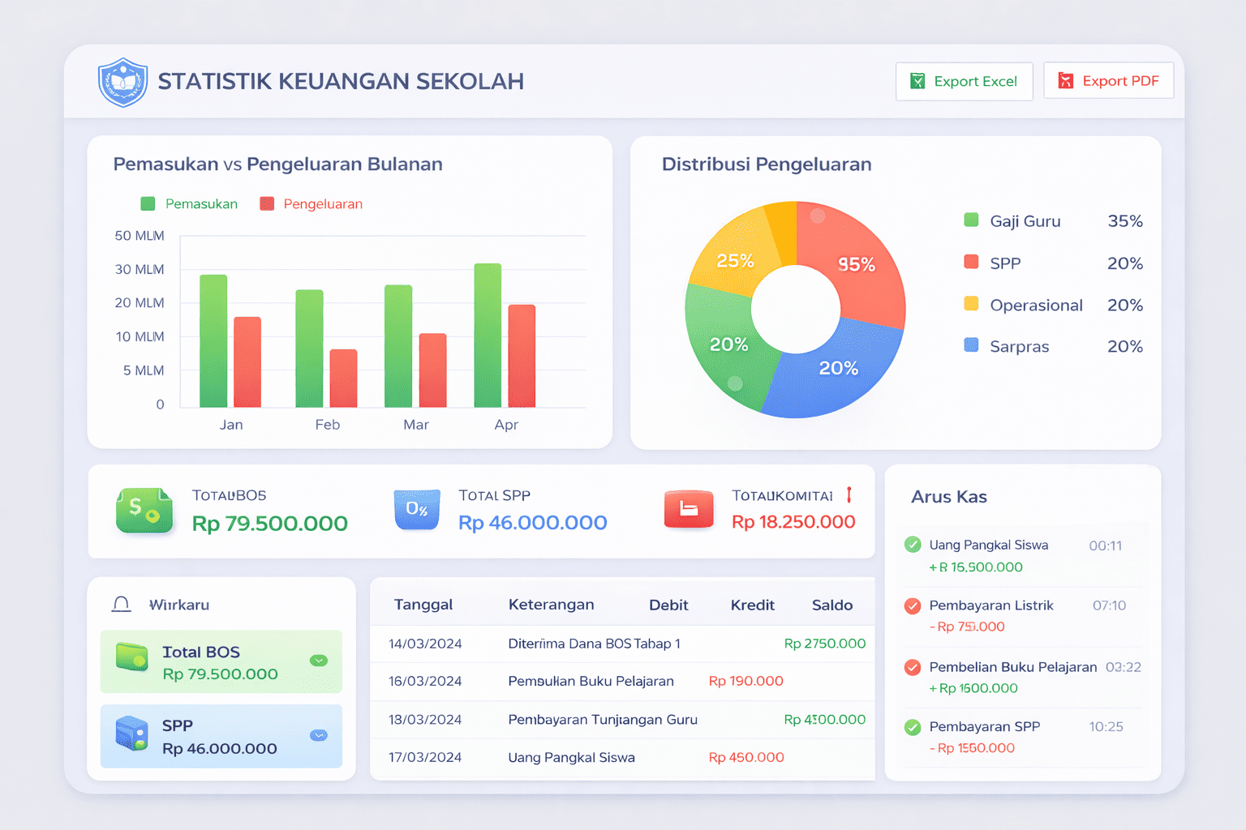The image size is (1246, 830).
Task: Select the Diterima Dana BOS Tahap 1 table row
Action: click(x=621, y=644)
